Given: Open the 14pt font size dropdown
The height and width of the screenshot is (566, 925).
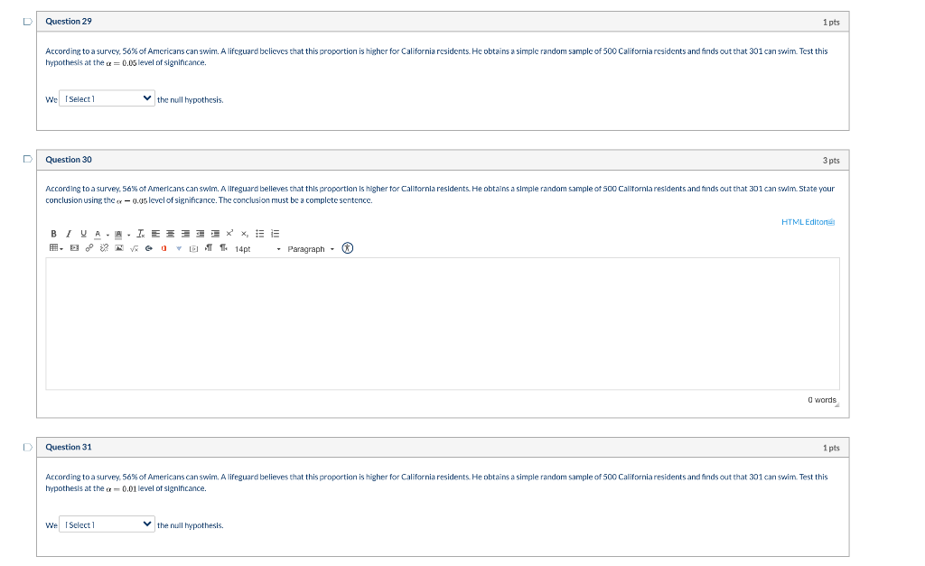Looking at the screenshot, I should pos(257,249).
